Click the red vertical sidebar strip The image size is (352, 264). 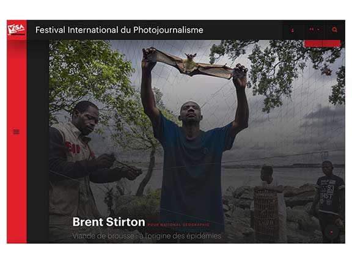[x=16, y=141]
